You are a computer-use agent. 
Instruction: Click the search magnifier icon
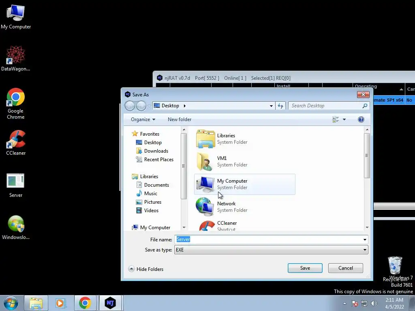click(365, 106)
